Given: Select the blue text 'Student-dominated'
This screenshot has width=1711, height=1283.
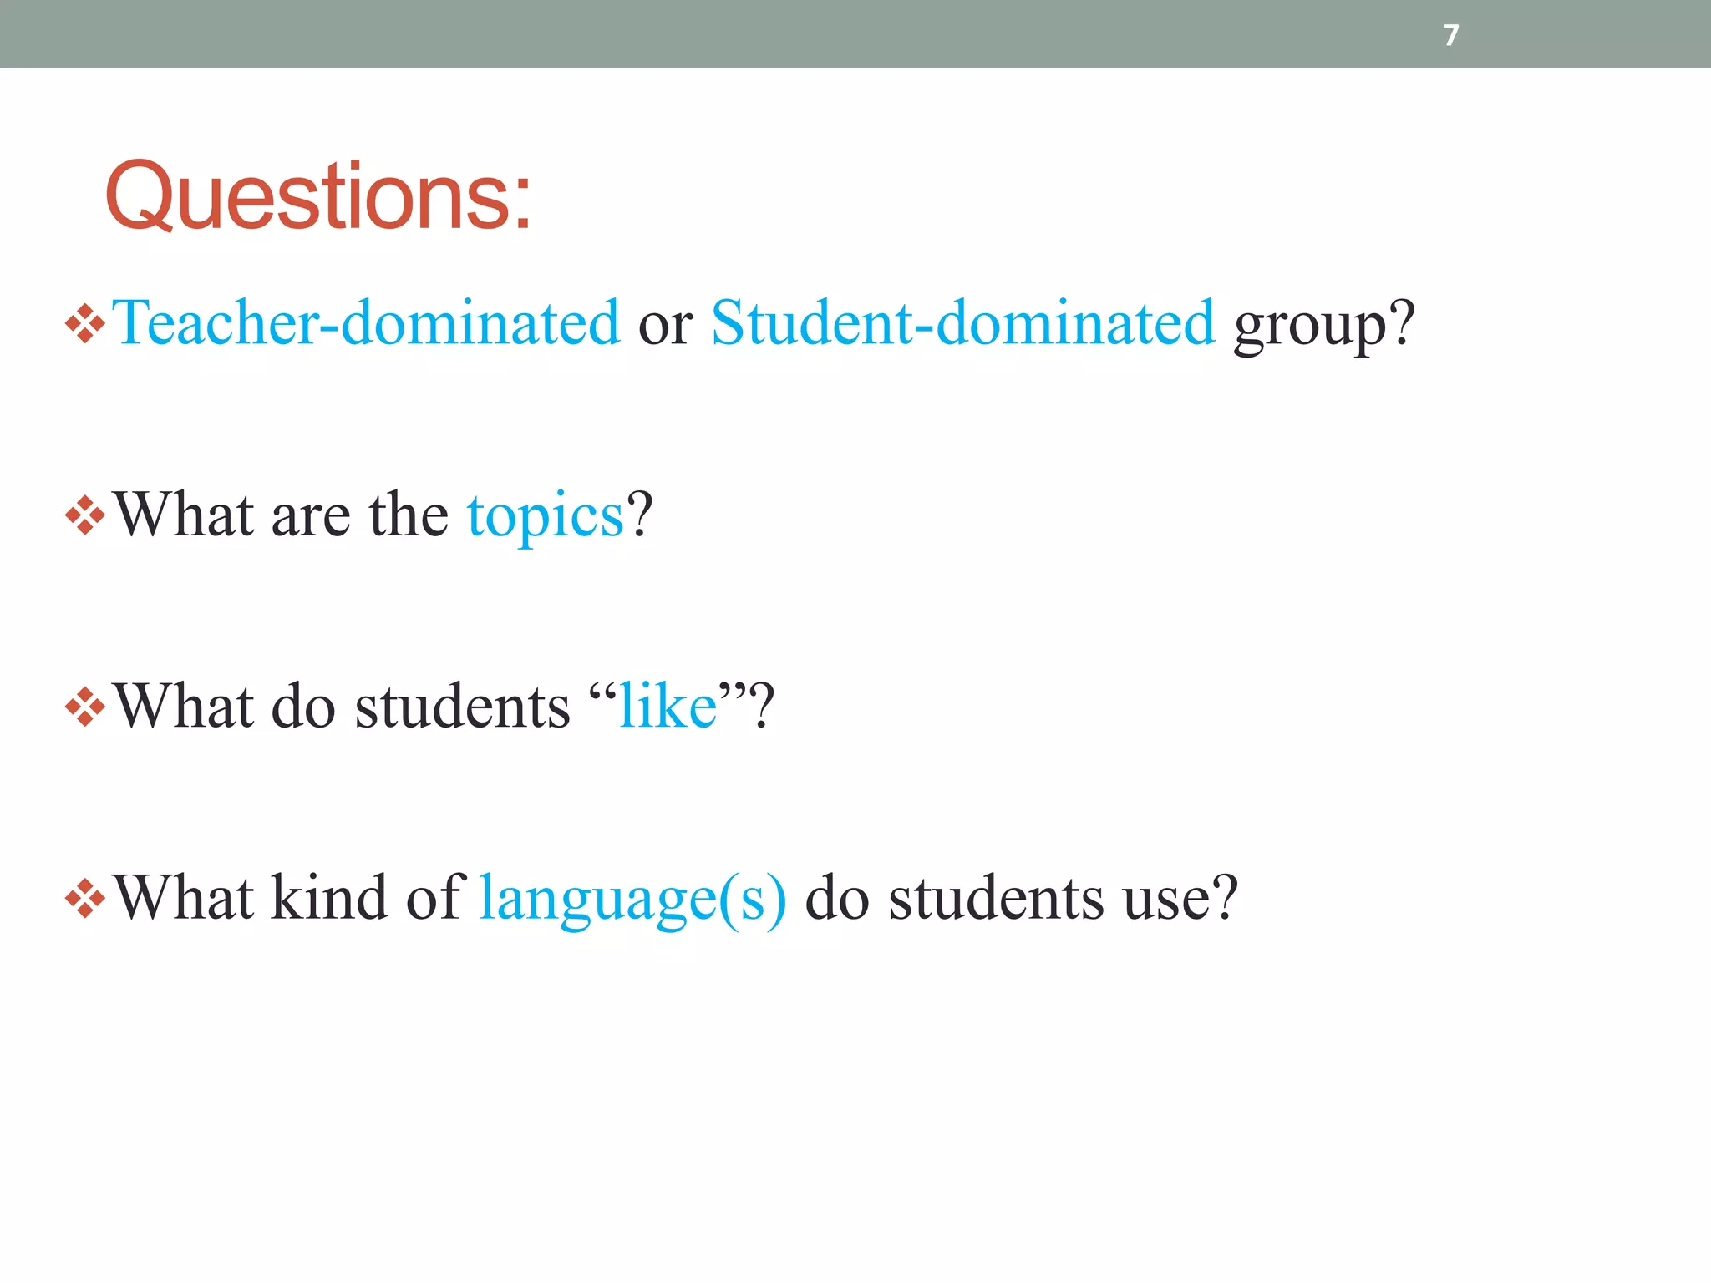Looking at the screenshot, I should (x=963, y=322).
